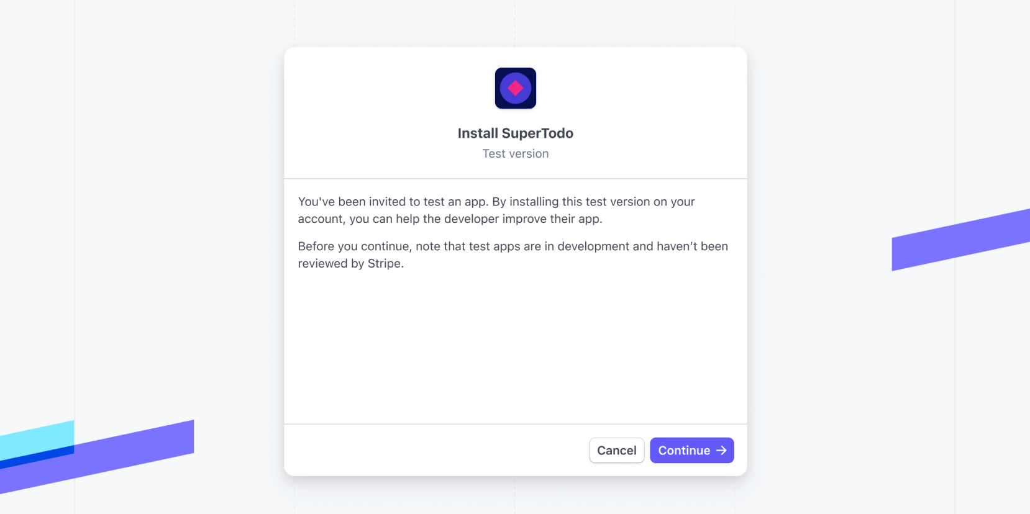Click the "You've been invited to test" paragraph
Screen dimensions: 1030x514
pyautogui.click(x=496, y=210)
